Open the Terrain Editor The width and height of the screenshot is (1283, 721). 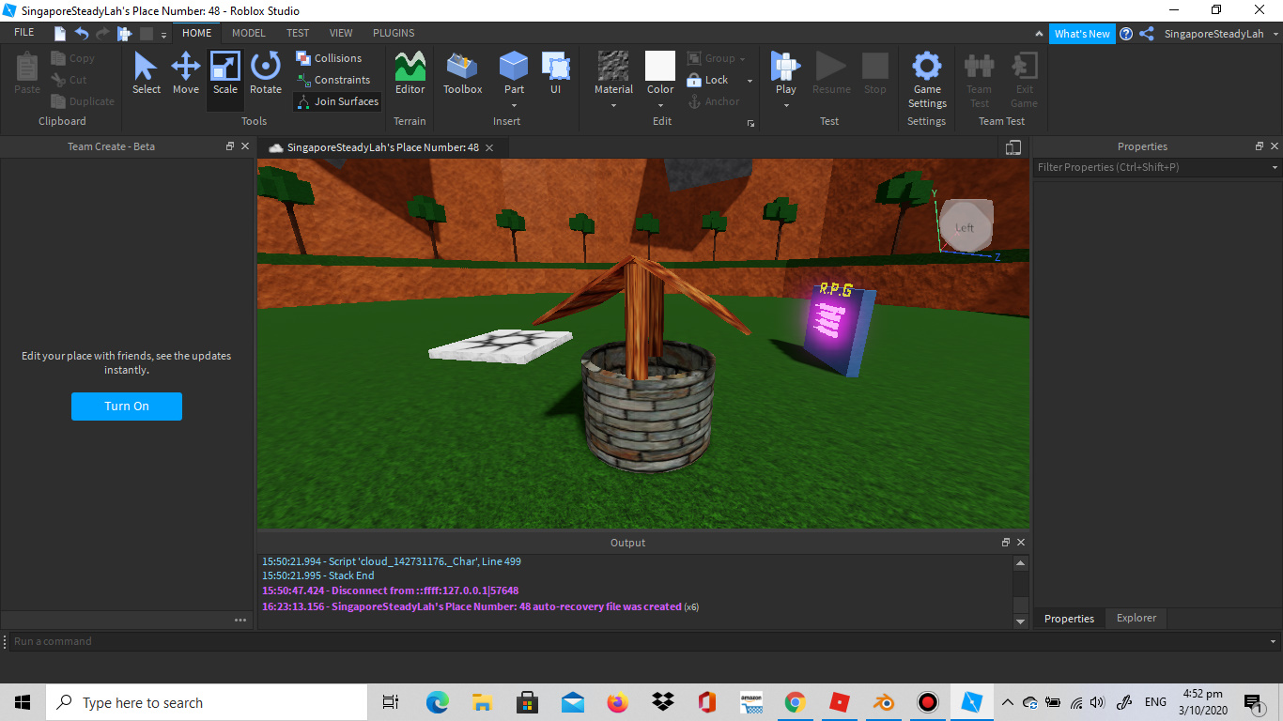(x=410, y=74)
